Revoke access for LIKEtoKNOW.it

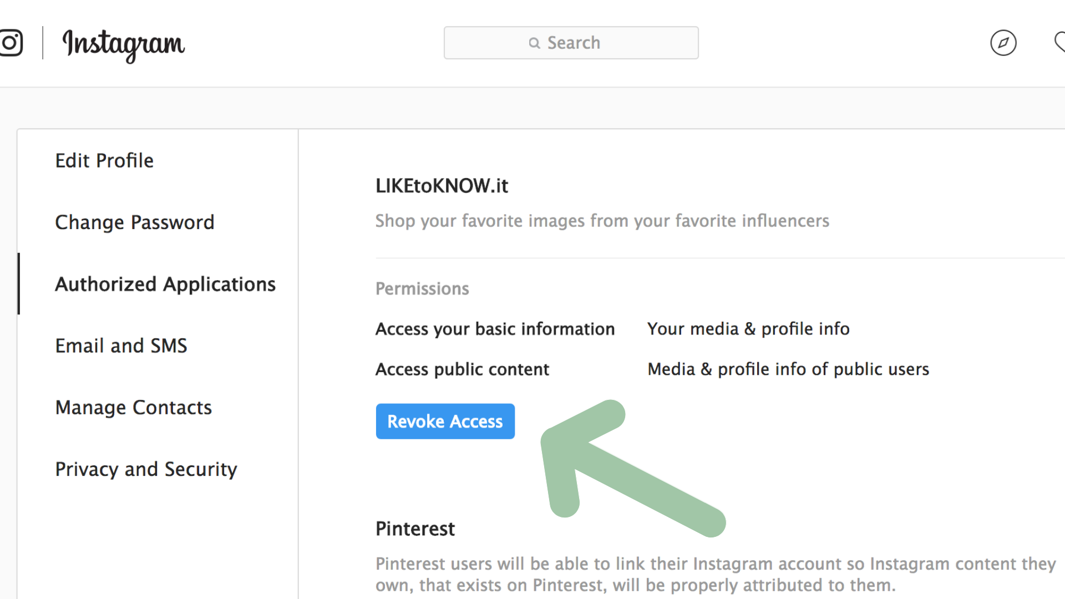pyautogui.click(x=445, y=421)
